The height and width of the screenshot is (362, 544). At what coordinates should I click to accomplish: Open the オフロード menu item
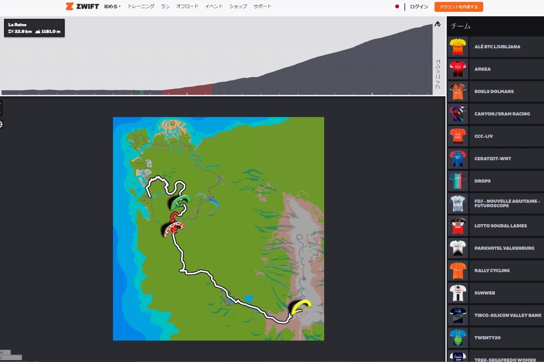(x=187, y=6)
